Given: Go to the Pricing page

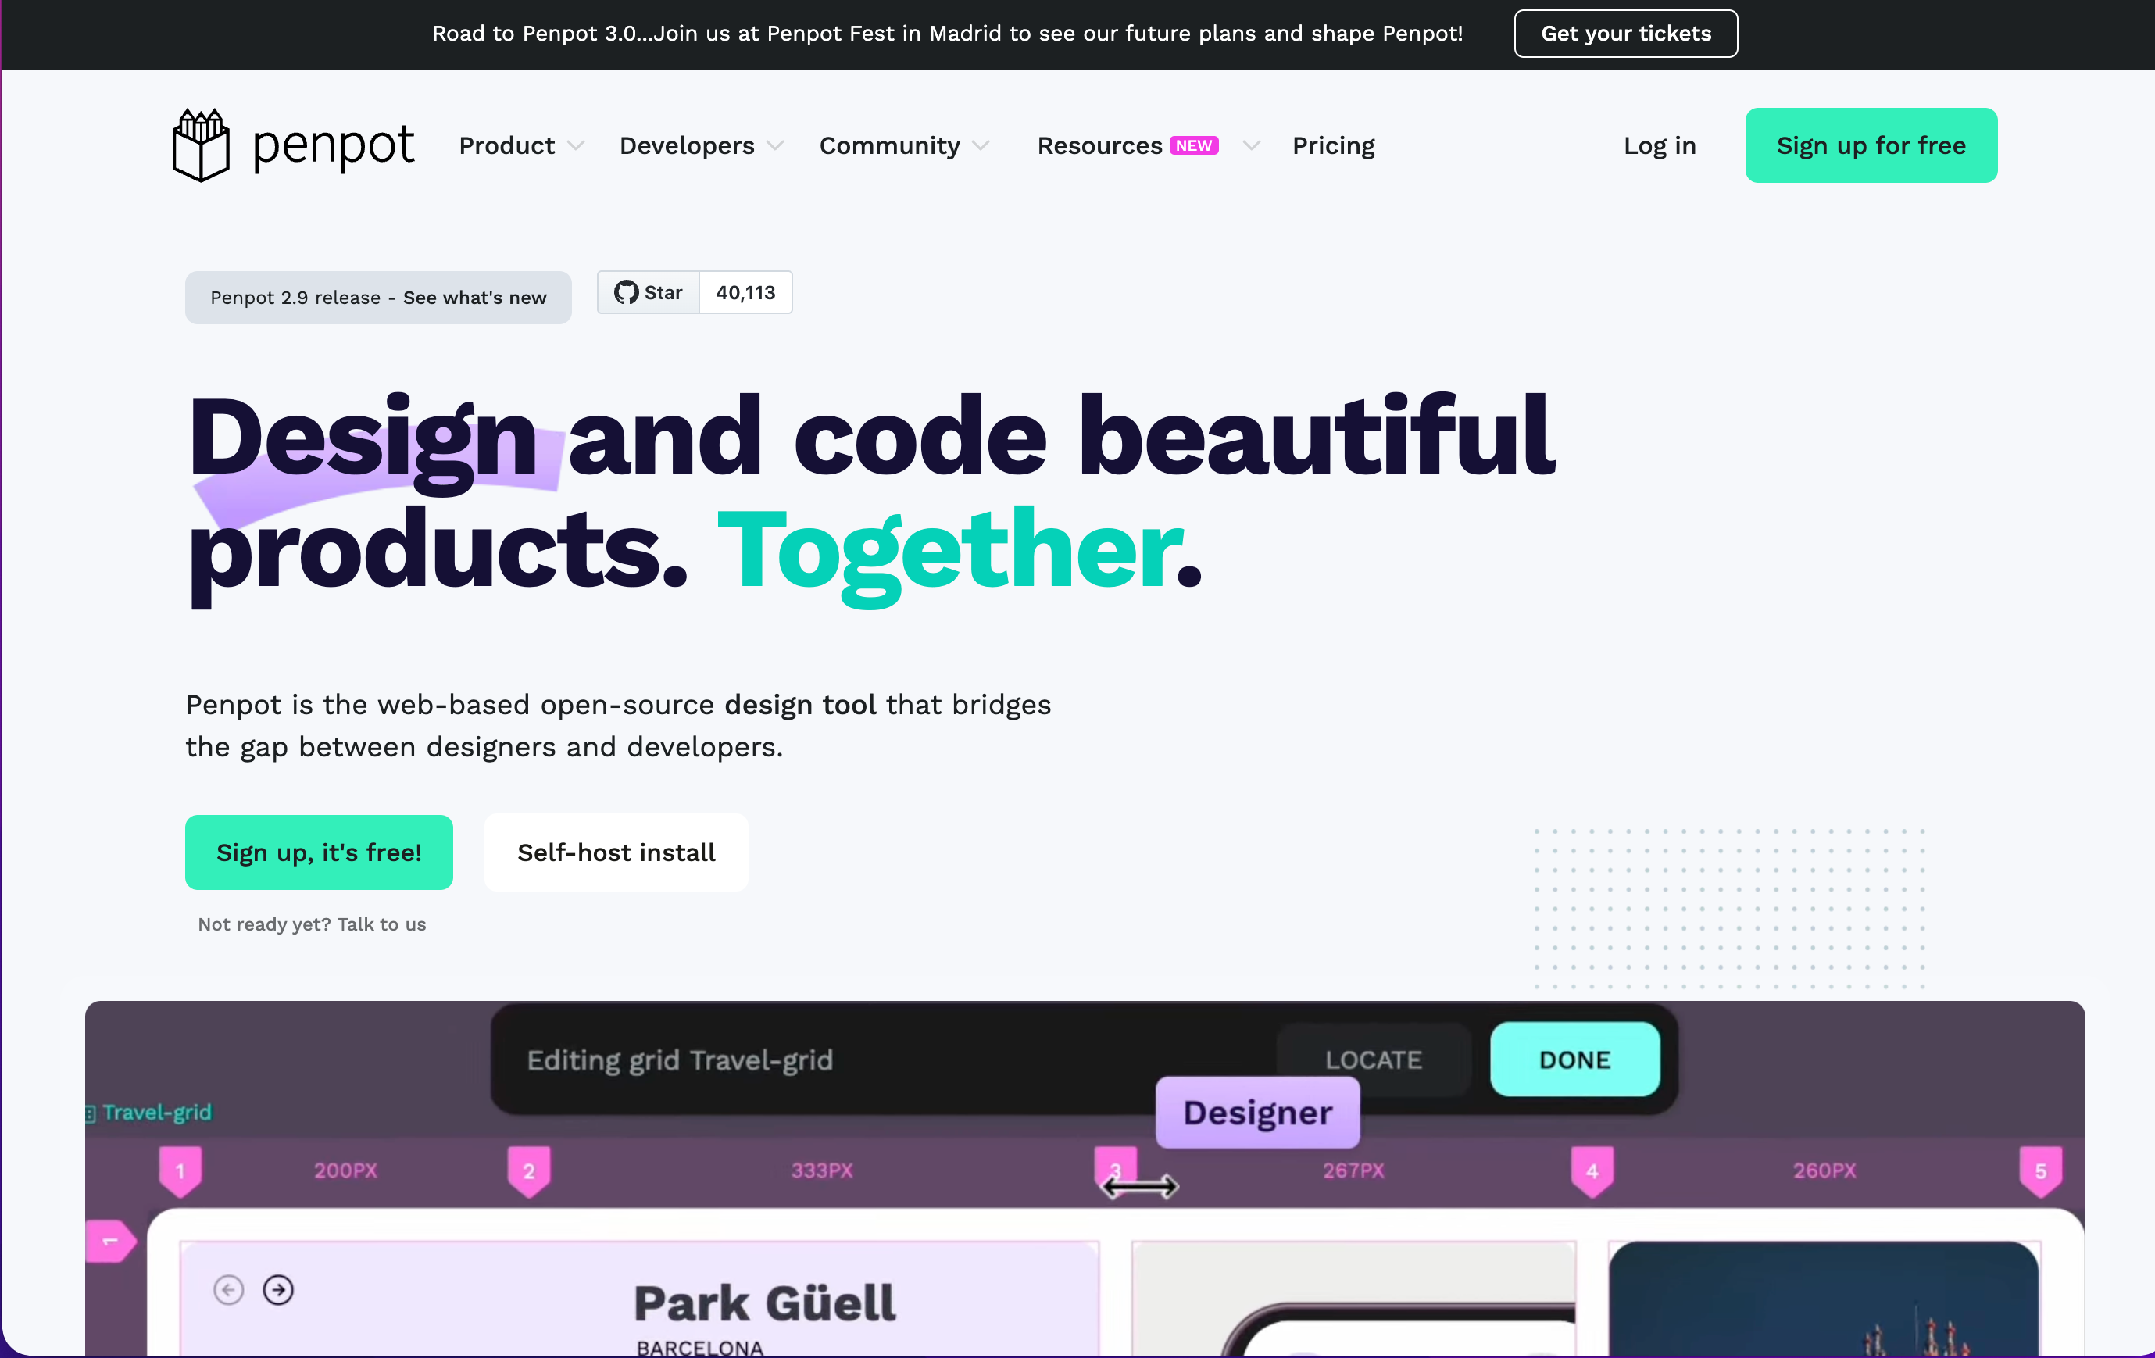Looking at the screenshot, I should tap(1332, 146).
